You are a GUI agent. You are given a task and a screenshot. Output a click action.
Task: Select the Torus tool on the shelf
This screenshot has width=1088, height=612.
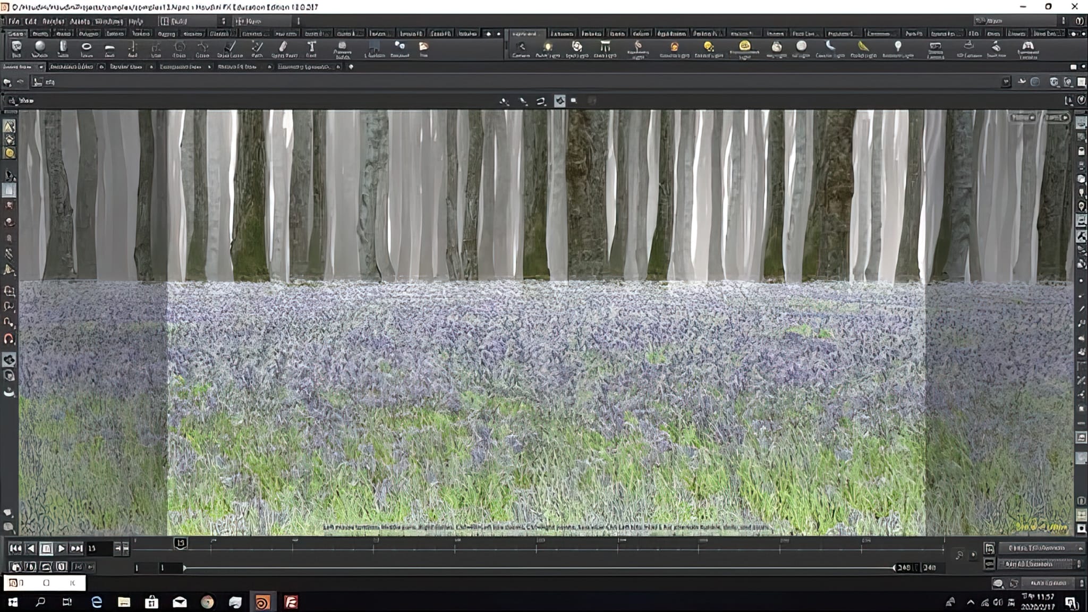(85, 49)
